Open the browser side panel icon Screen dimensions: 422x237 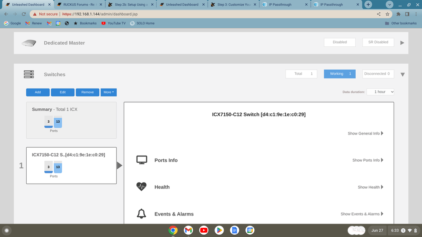(x=407, y=14)
